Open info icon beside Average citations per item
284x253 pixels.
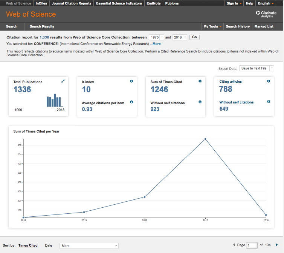click(x=131, y=102)
